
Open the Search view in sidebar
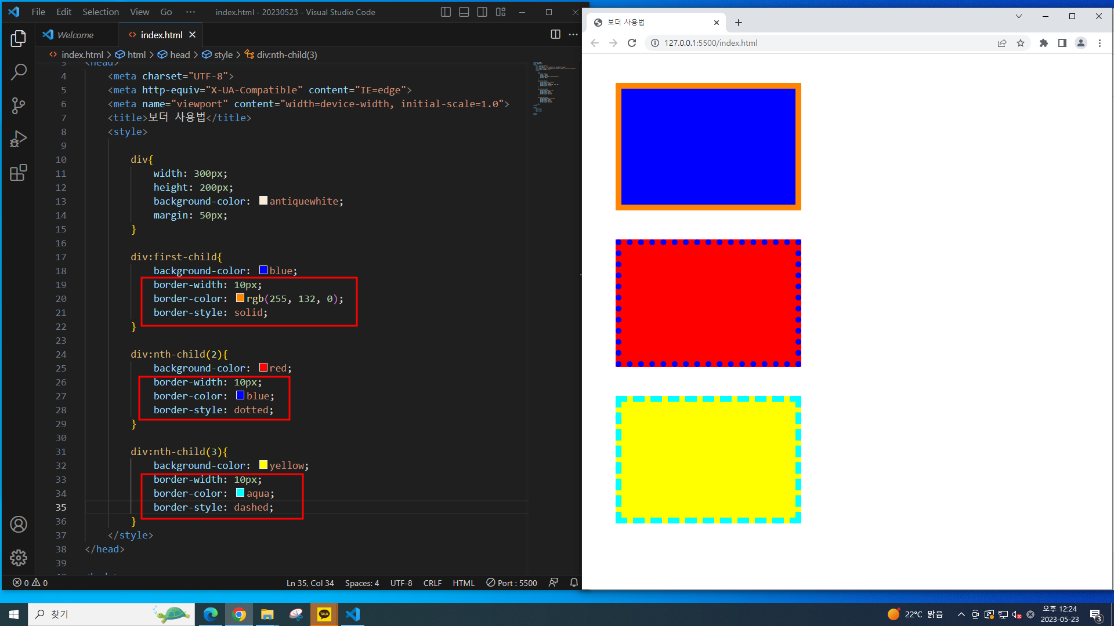coord(19,72)
